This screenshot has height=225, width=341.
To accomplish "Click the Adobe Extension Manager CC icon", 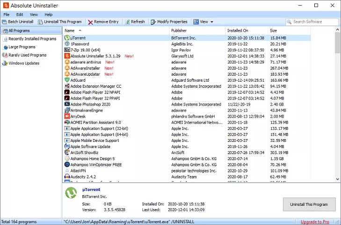I will tap(67, 86).
